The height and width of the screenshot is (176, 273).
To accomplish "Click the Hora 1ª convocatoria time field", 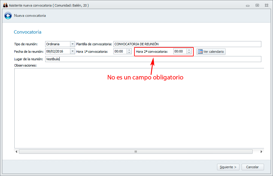I will coord(120,52).
